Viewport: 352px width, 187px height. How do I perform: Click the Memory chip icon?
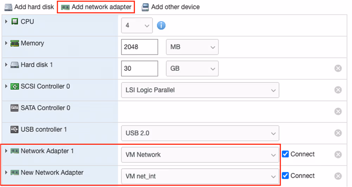(x=14, y=44)
